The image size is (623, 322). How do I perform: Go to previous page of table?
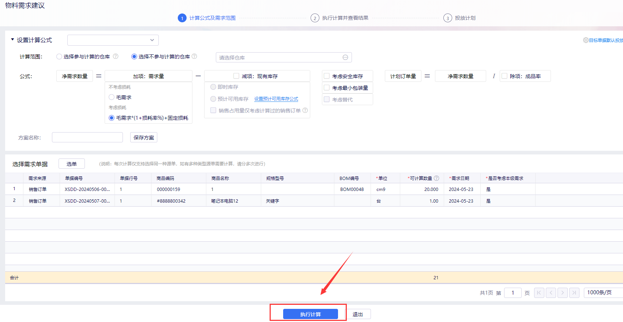click(551, 293)
